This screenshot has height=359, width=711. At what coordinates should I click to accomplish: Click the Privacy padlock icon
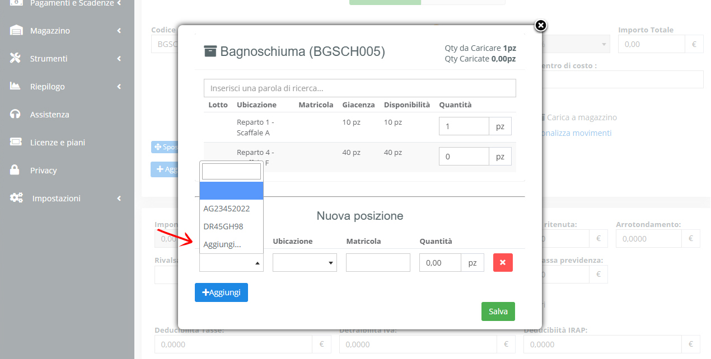click(x=16, y=171)
